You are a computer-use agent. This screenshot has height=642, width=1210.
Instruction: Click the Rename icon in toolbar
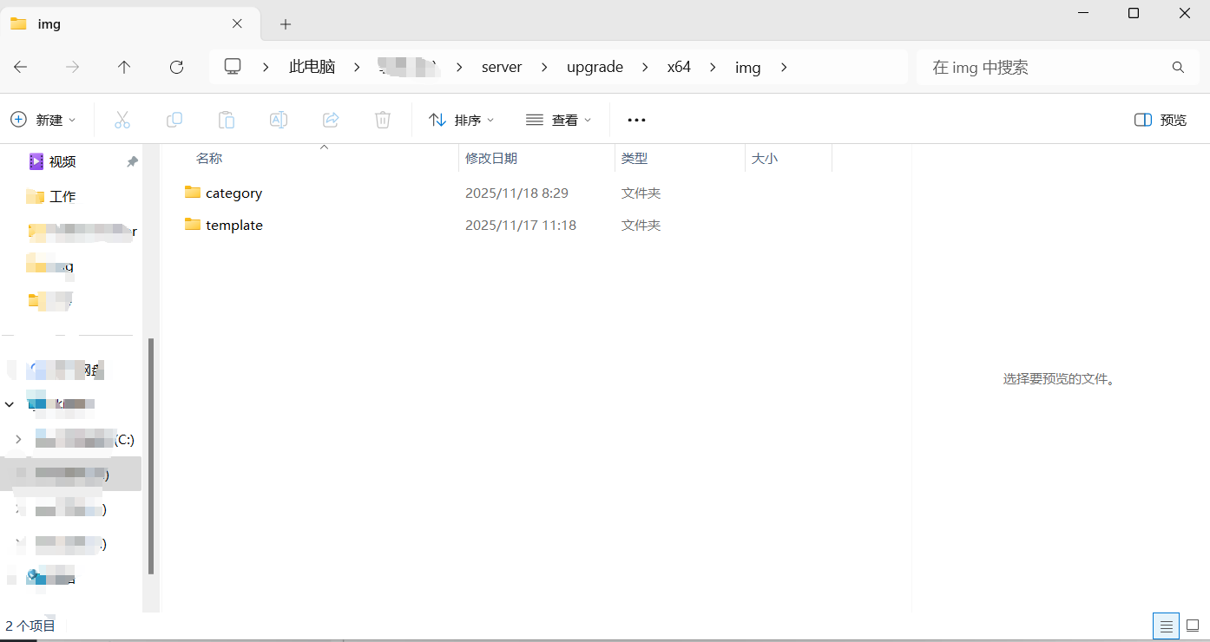(279, 120)
